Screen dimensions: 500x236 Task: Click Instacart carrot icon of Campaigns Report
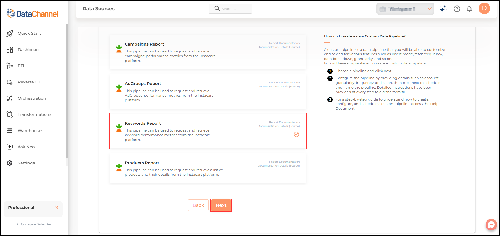[x=119, y=49]
